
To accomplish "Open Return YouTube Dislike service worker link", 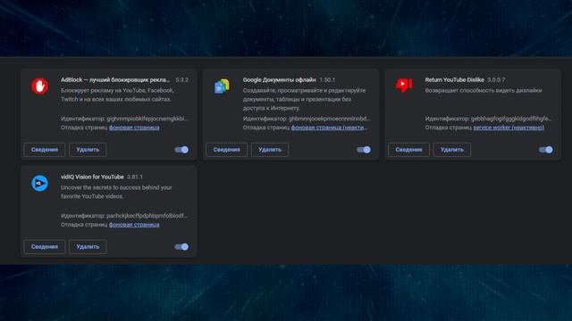I will 509,128.
